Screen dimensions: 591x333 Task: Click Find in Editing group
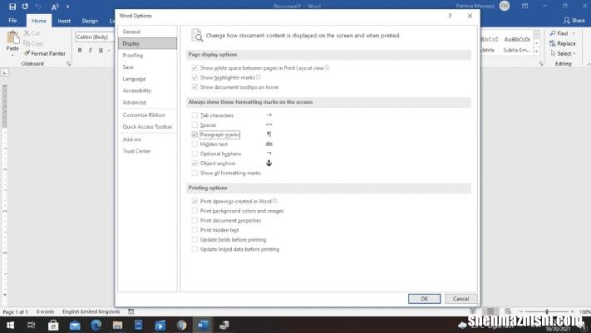coord(559,33)
